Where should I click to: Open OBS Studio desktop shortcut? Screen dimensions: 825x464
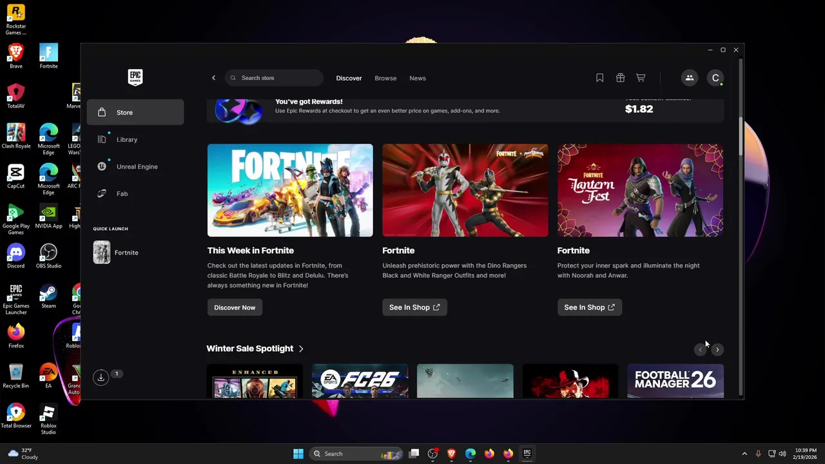(x=48, y=256)
